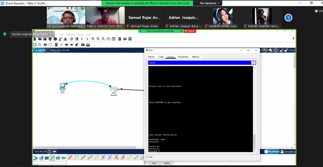Click the Connections lightning category icon
Viewport: 323px width, 167px height.
point(52,158)
